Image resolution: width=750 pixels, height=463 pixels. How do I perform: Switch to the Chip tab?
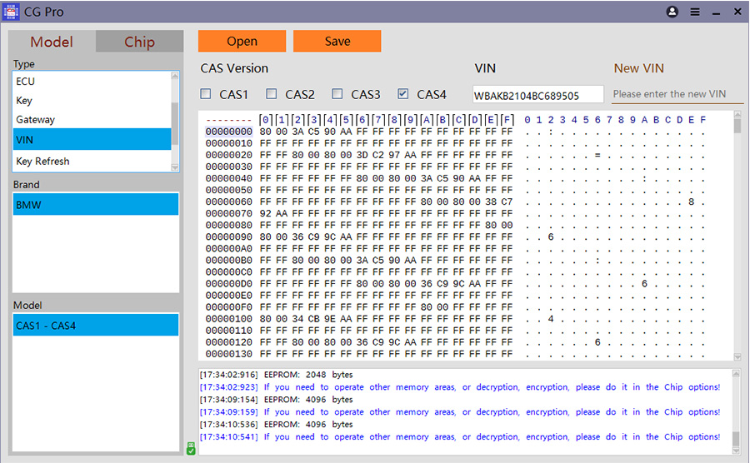point(139,42)
